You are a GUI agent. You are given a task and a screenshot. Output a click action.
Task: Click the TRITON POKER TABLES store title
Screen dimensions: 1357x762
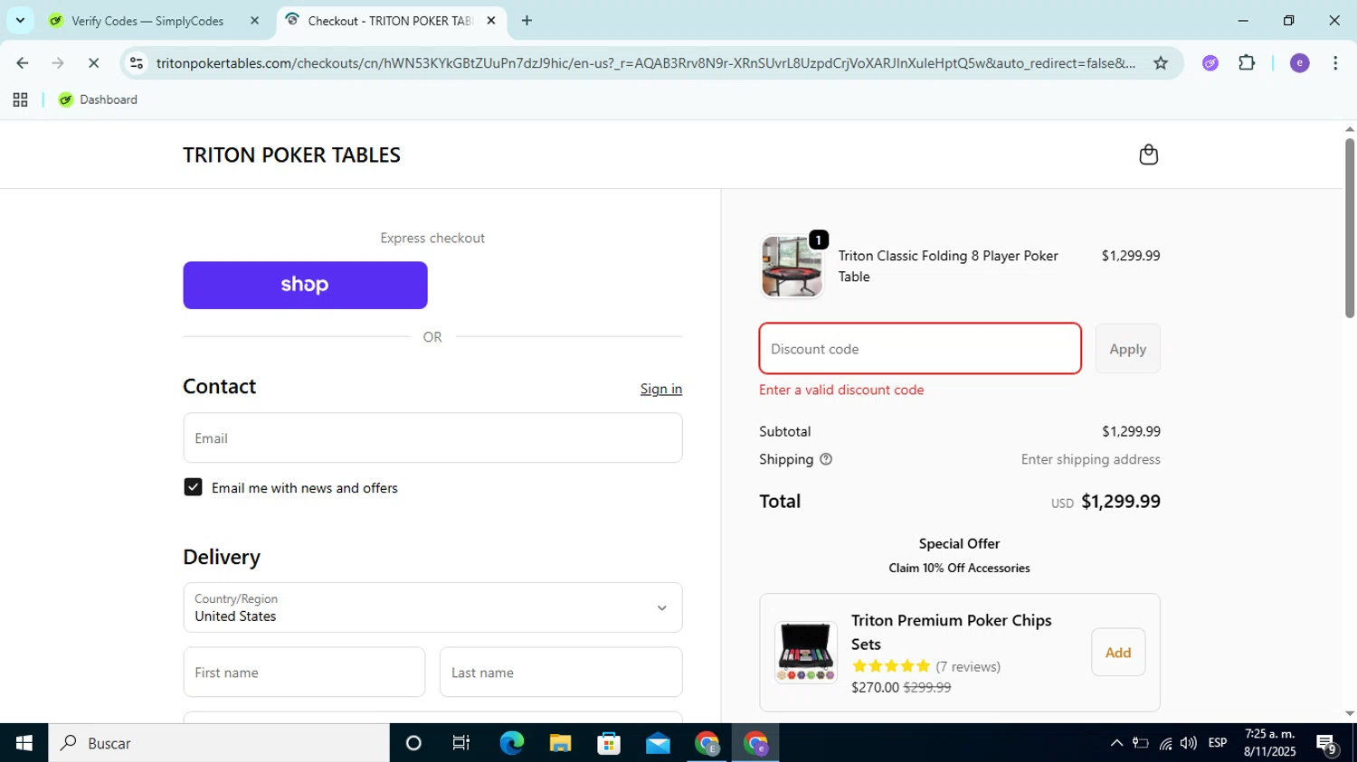(291, 155)
